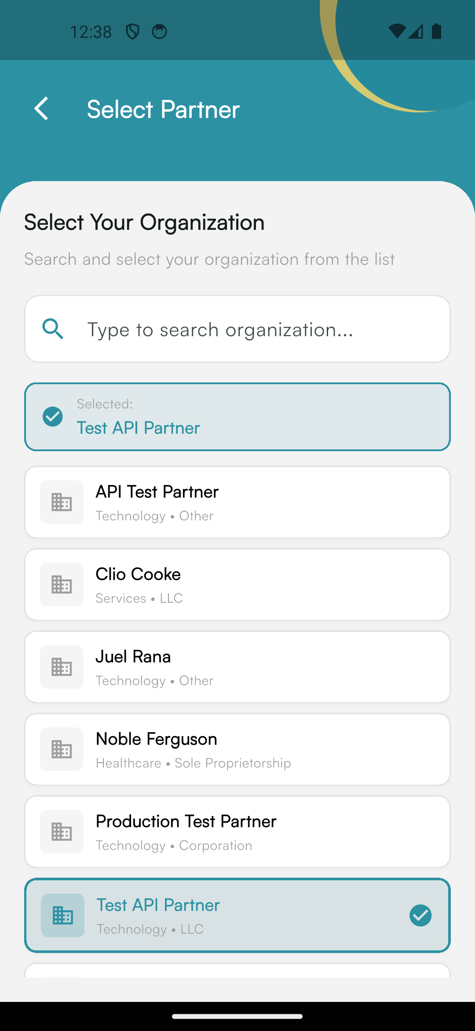Image resolution: width=475 pixels, height=1031 pixels.
Task: Tap the Selected: Test API Partner banner
Action: [x=237, y=417]
